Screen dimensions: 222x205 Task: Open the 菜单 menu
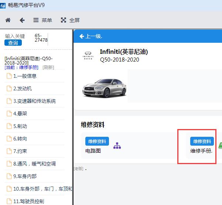click(x=42, y=20)
